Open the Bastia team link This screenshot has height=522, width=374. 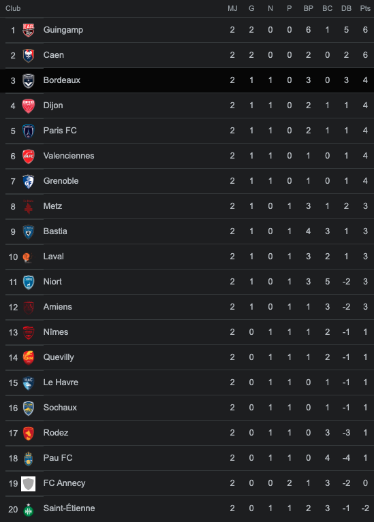pos(55,231)
